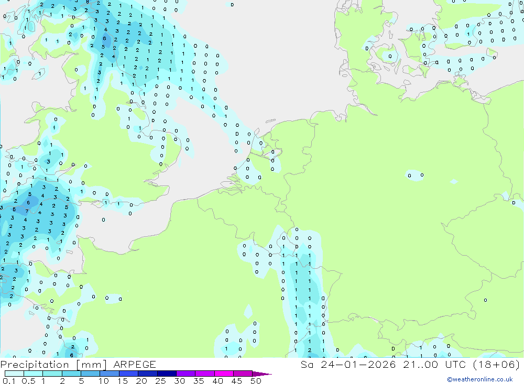Select the 30–35 mm violet legend swatch
Screen dimensions: 524x384
(186, 374)
